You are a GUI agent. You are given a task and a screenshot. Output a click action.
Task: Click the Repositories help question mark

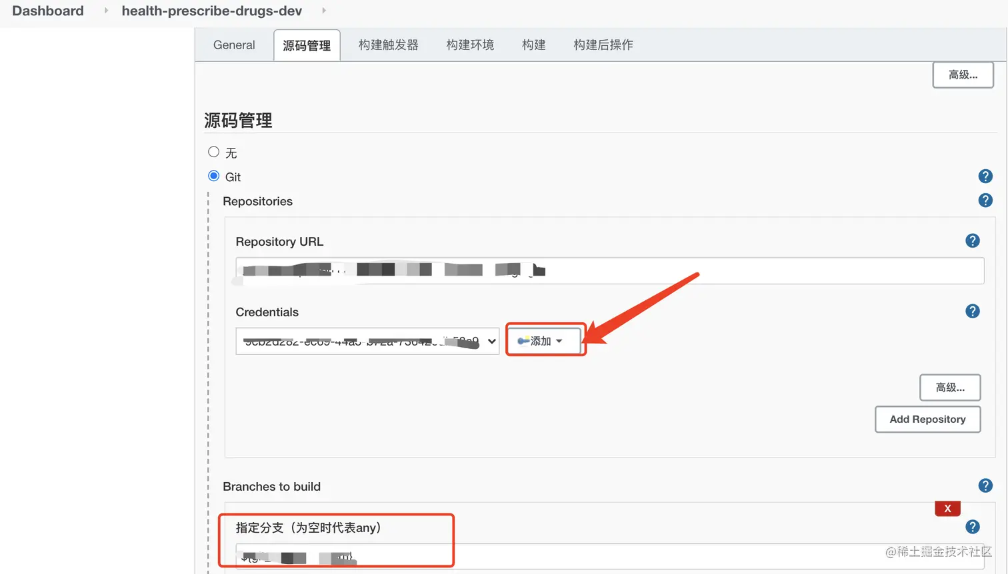[985, 200]
